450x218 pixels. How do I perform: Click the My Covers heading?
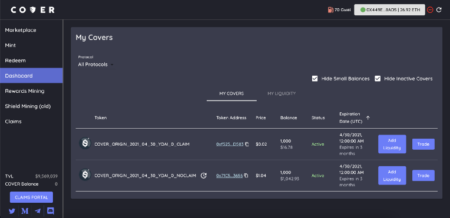point(94,37)
